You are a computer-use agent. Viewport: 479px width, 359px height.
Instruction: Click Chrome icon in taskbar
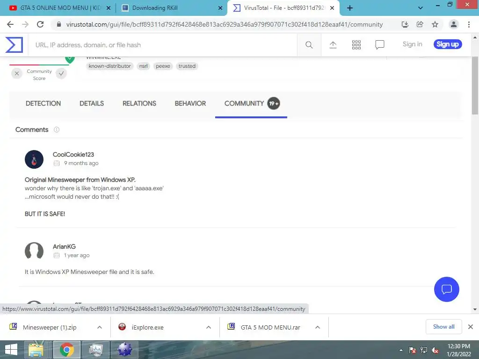pyautogui.click(x=66, y=350)
